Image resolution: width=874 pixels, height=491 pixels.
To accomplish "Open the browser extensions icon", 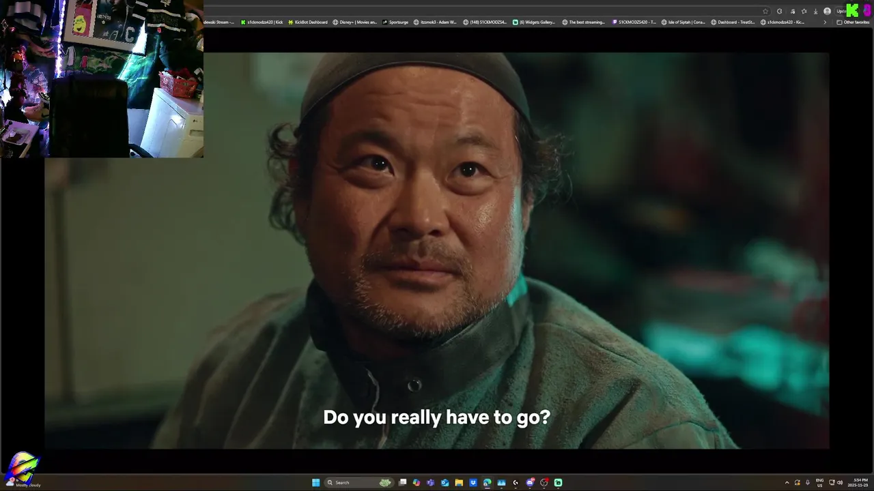I will click(793, 11).
